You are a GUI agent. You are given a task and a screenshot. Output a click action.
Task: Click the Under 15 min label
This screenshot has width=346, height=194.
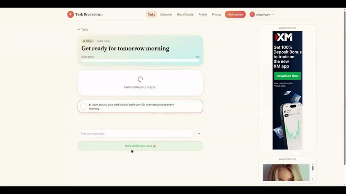click(103, 41)
